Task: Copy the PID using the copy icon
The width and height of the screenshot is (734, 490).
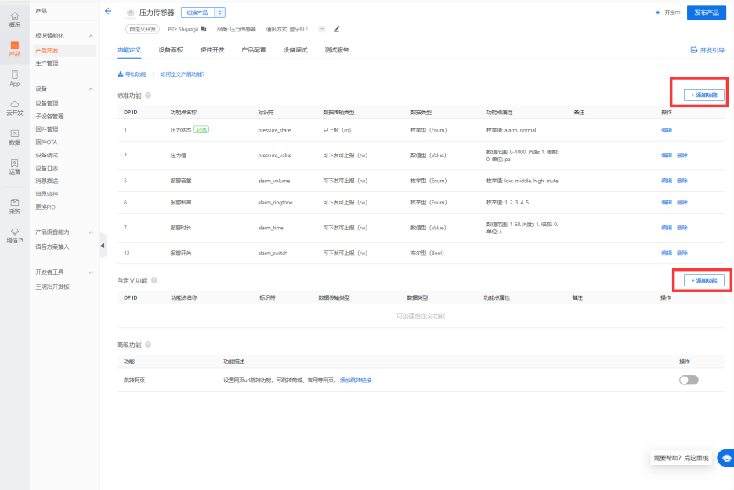Action: tap(203, 29)
